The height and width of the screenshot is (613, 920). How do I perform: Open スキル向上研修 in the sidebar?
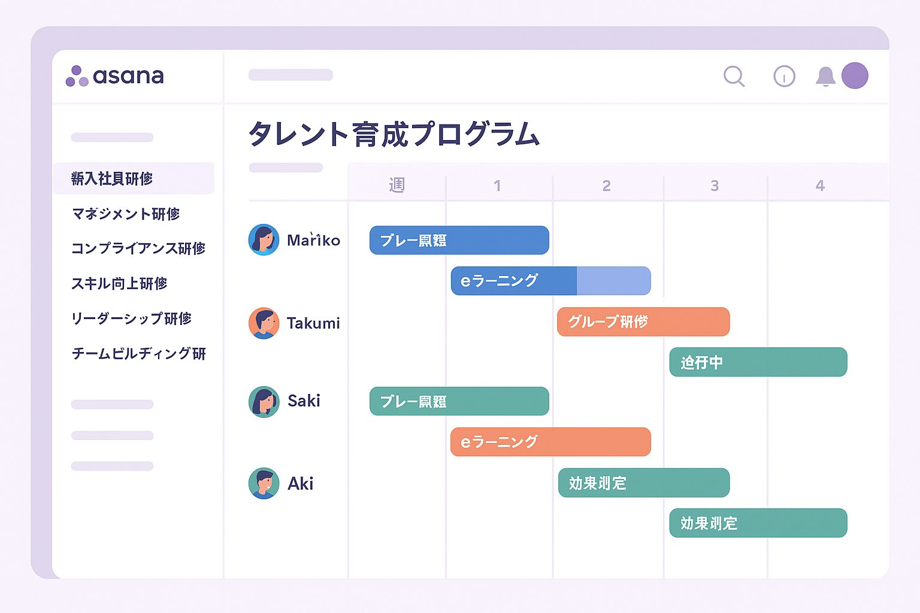[119, 284]
